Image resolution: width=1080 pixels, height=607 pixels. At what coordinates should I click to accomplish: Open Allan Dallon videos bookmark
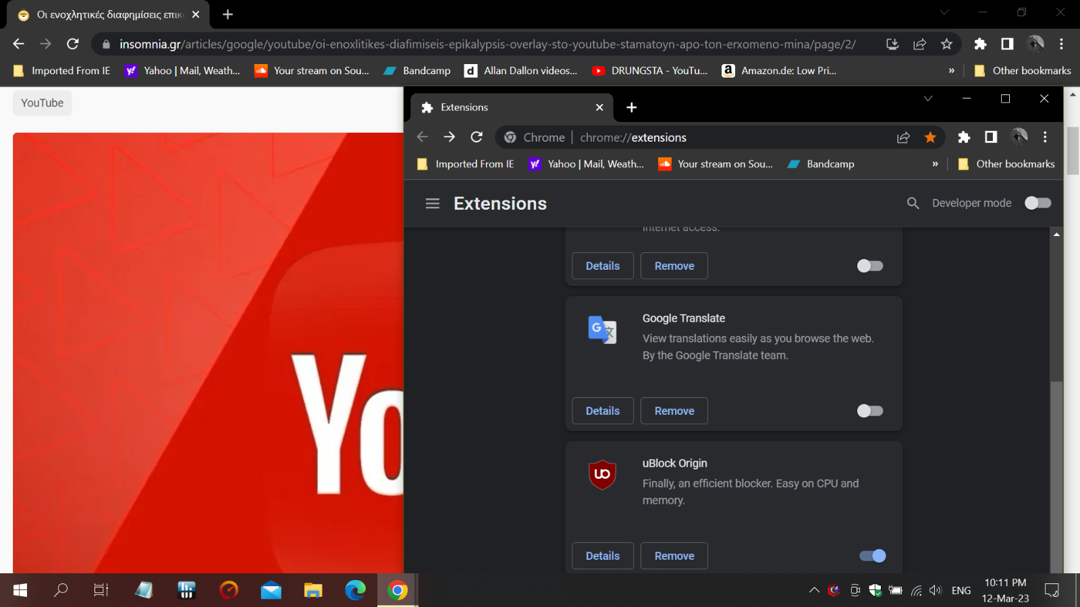[x=520, y=70]
